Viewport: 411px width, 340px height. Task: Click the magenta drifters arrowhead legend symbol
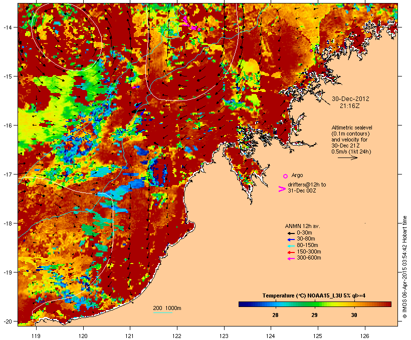(x=282, y=189)
